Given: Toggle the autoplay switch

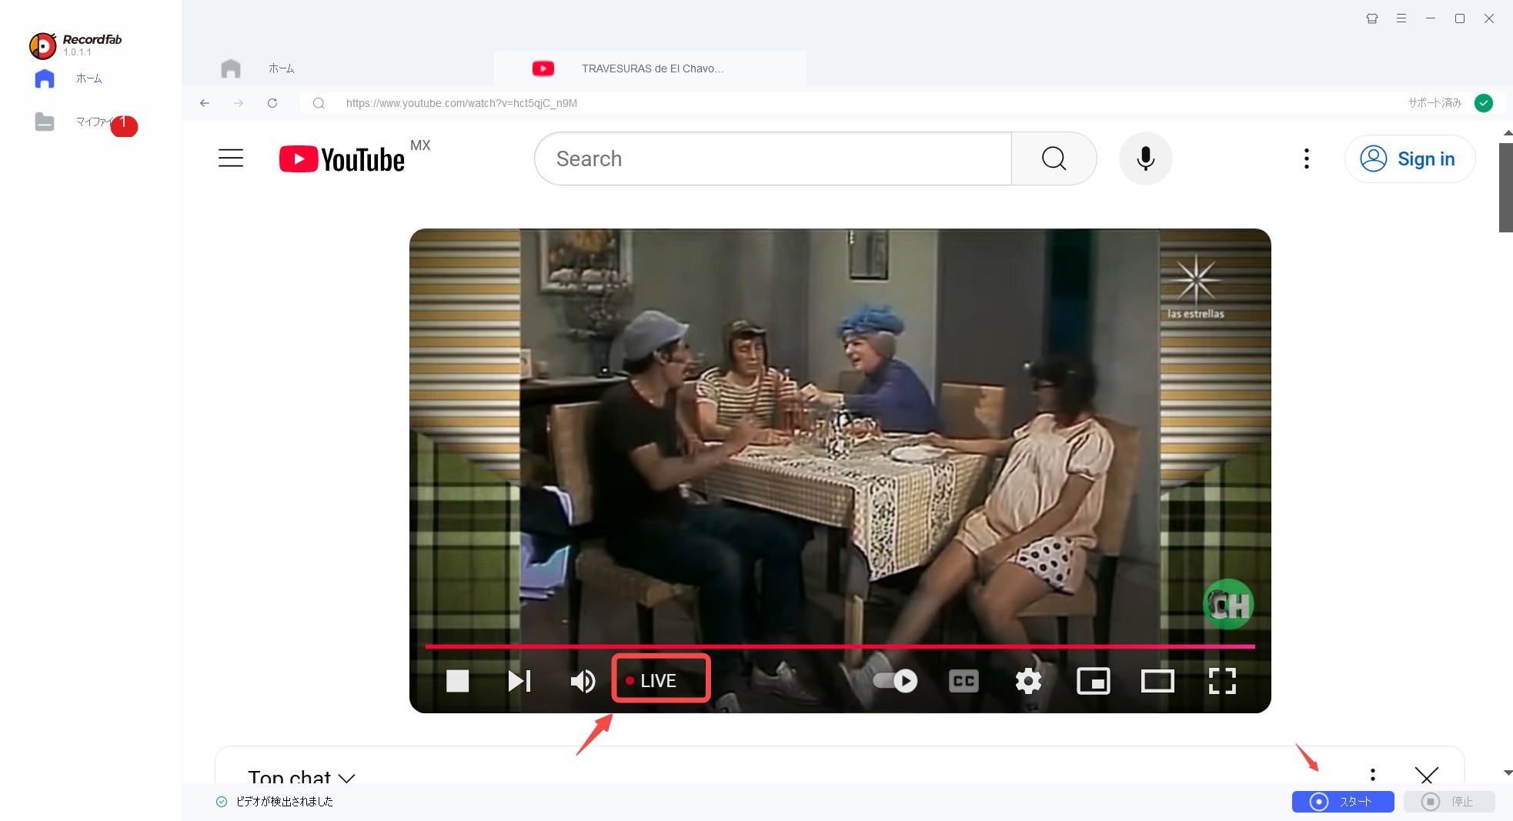Looking at the screenshot, I should 894,681.
